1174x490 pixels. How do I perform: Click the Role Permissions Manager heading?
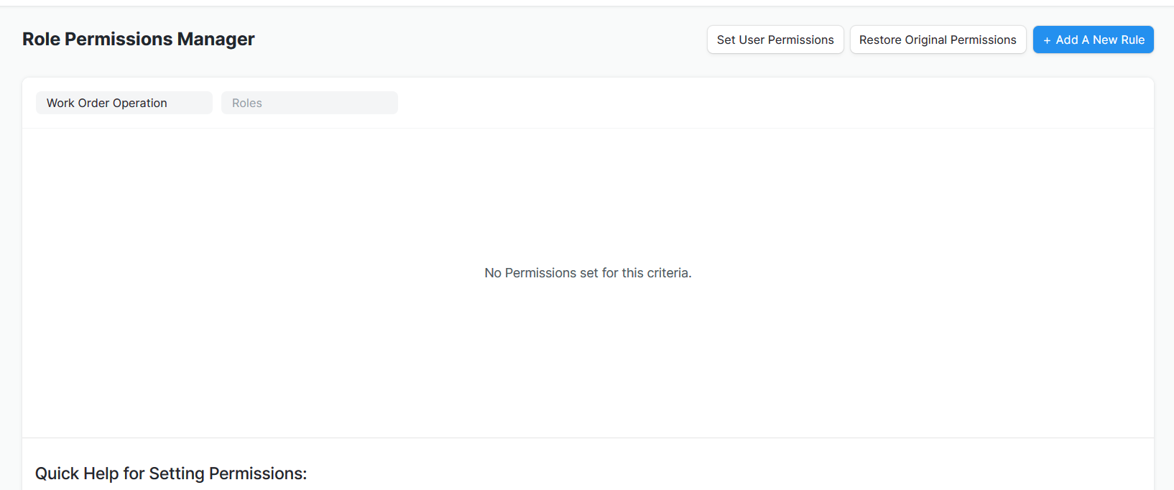[x=138, y=39]
